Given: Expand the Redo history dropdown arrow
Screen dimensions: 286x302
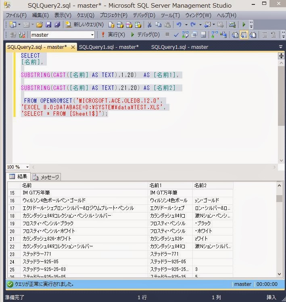Looking at the screenshot, I should [x=200, y=25].
